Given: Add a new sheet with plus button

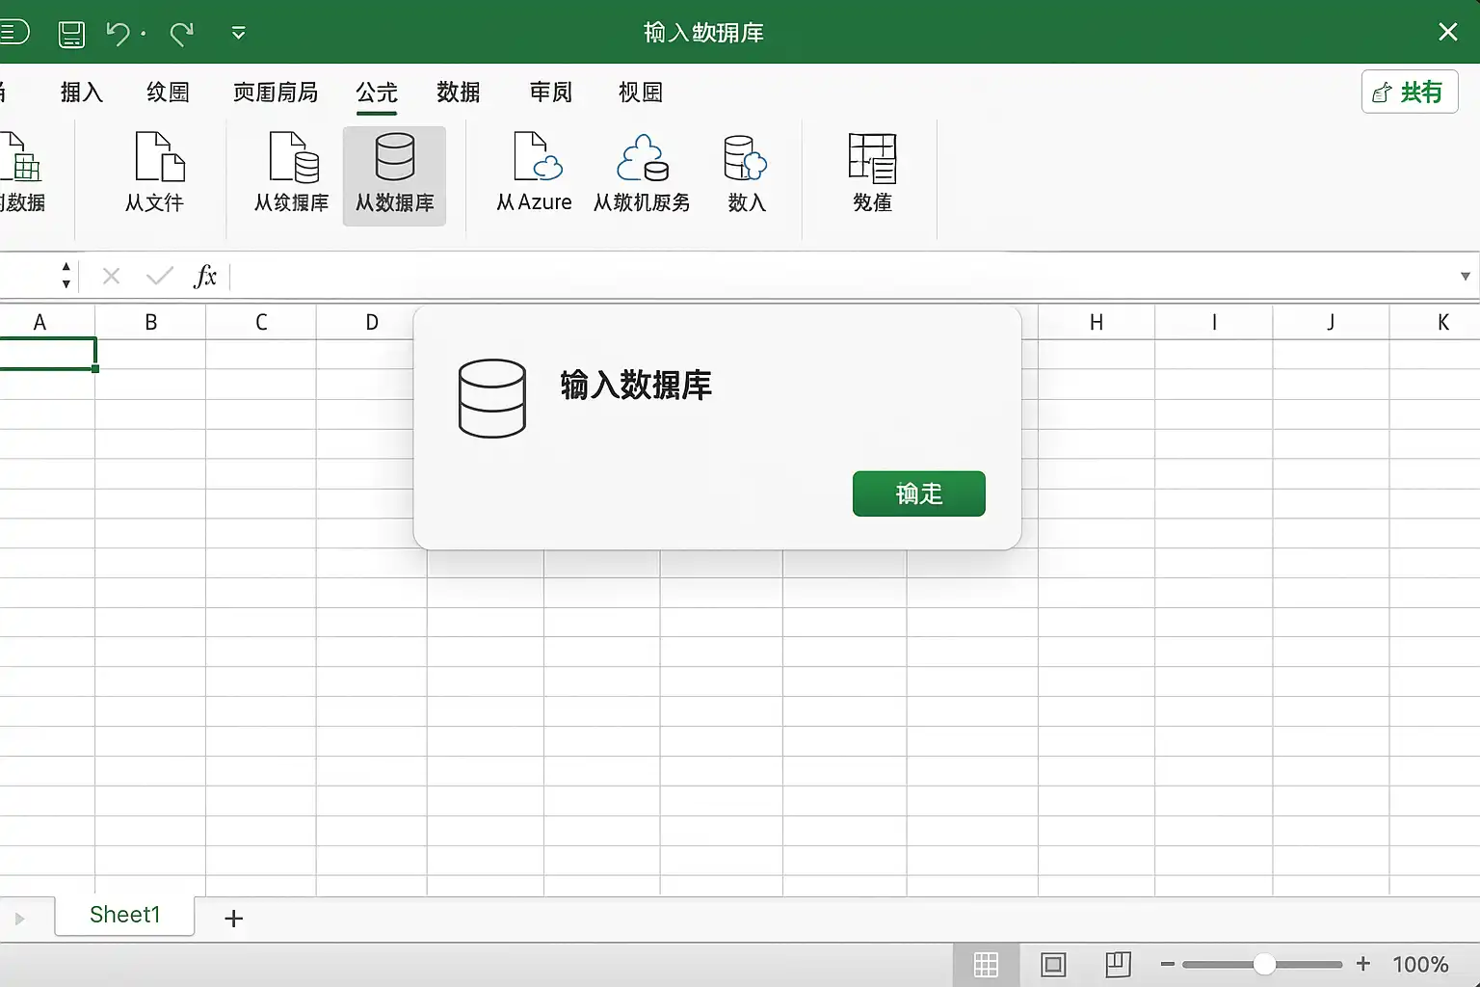Looking at the screenshot, I should pyautogui.click(x=233, y=919).
